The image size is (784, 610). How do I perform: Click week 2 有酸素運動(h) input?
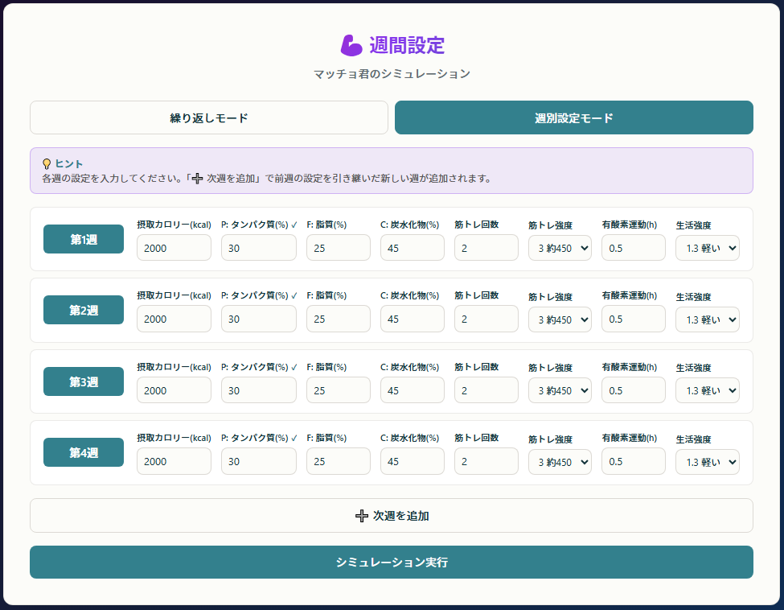[x=634, y=319]
